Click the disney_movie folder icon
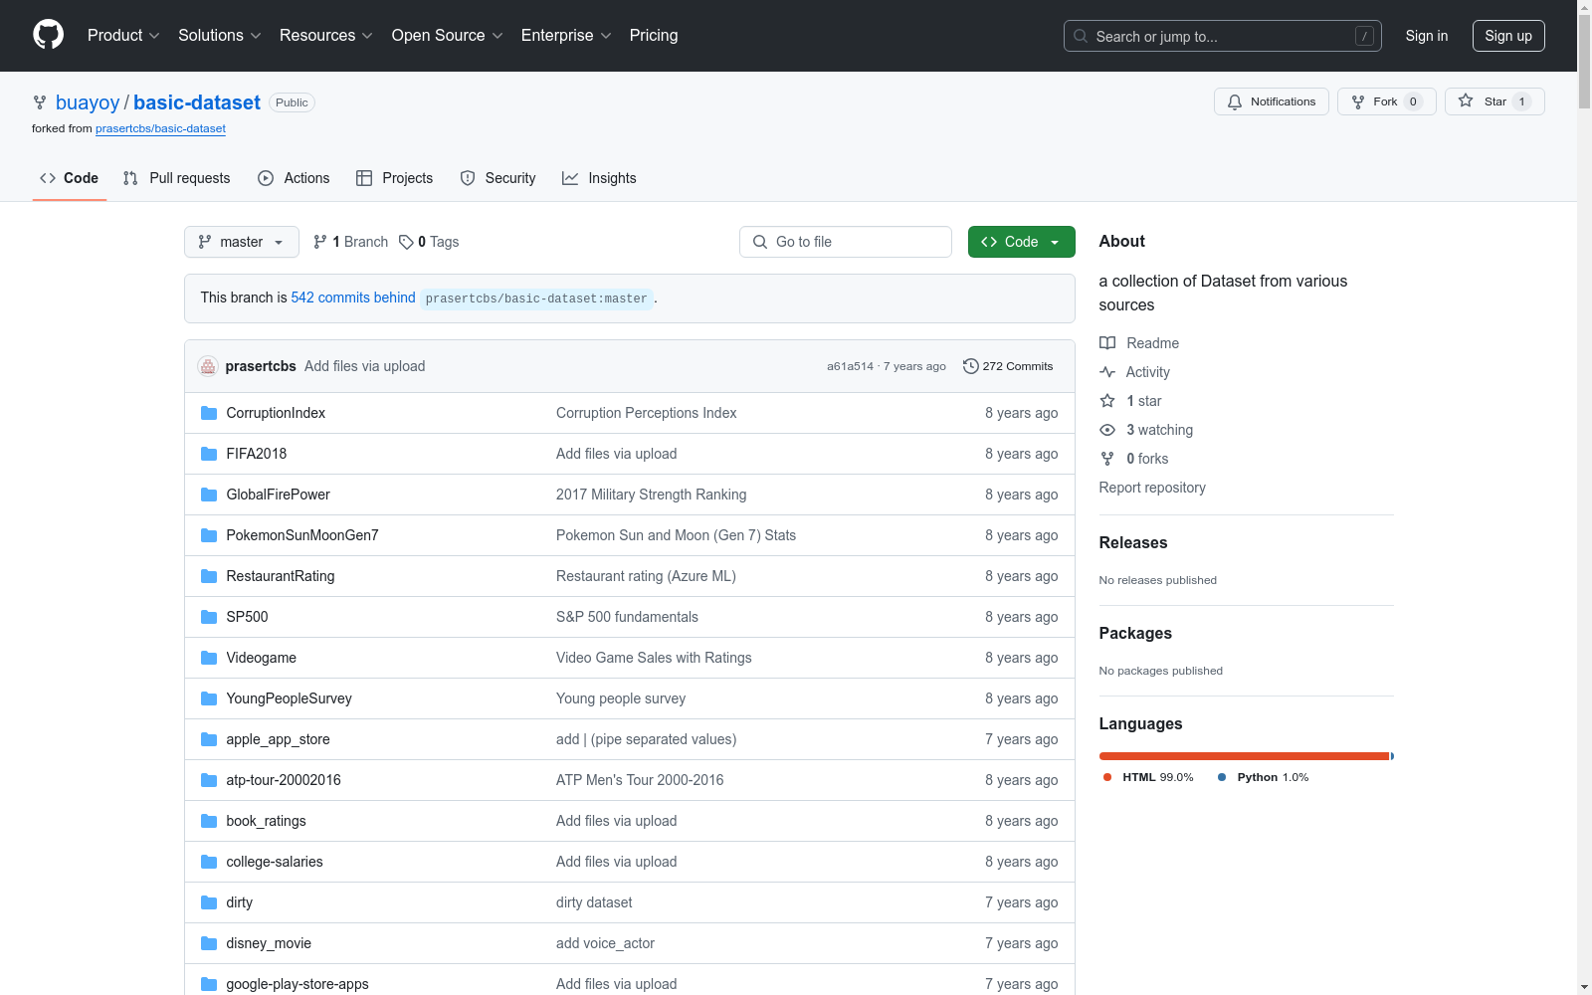The image size is (1592, 995). [209, 943]
